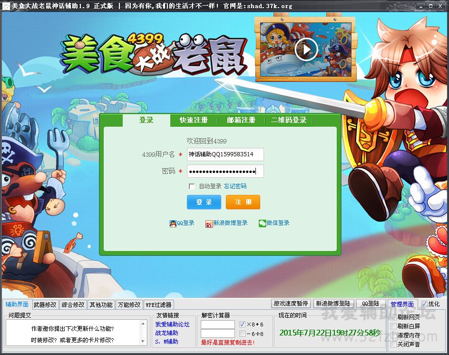The width and height of the screenshot is (449, 355).
Task: Click the QQ penguin login icon
Action: (x=173, y=223)
